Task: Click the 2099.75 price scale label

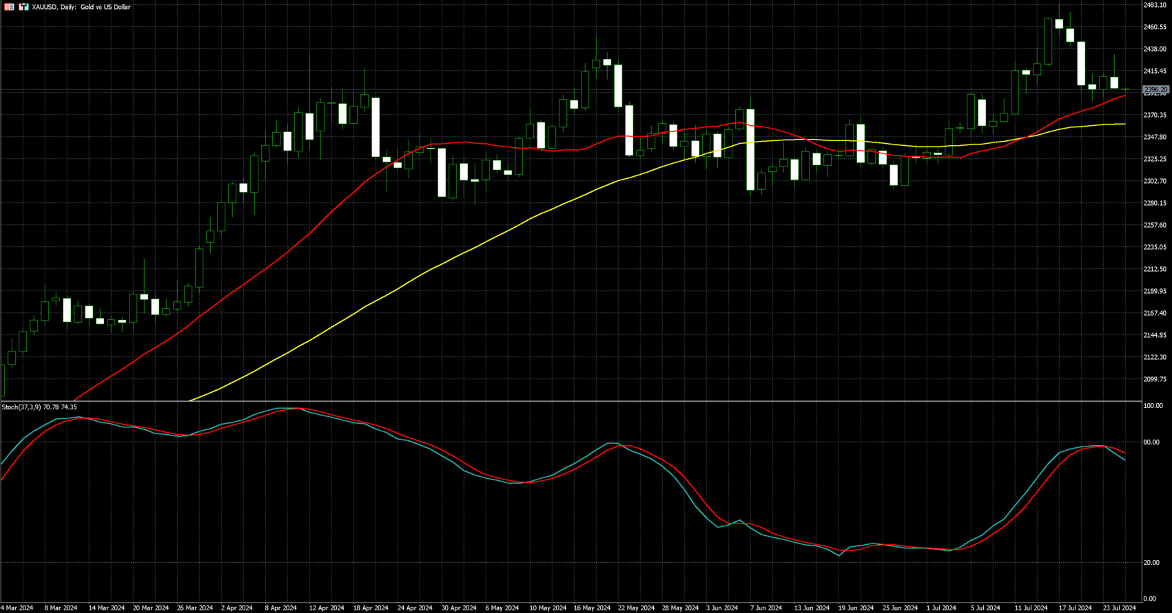Action: 1155,379
